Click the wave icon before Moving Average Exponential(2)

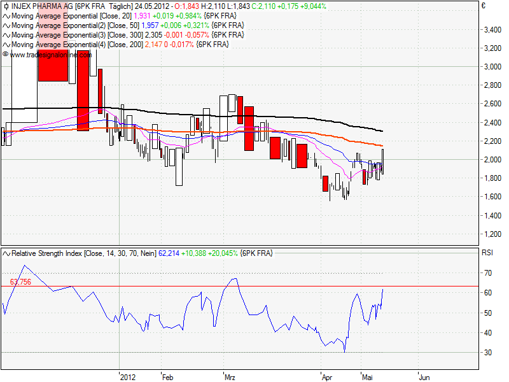pos(6,25)
